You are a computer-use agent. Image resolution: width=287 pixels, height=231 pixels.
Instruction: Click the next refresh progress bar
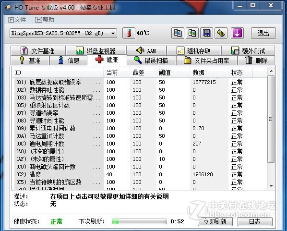pyautogui.click(x=140, y=221)
